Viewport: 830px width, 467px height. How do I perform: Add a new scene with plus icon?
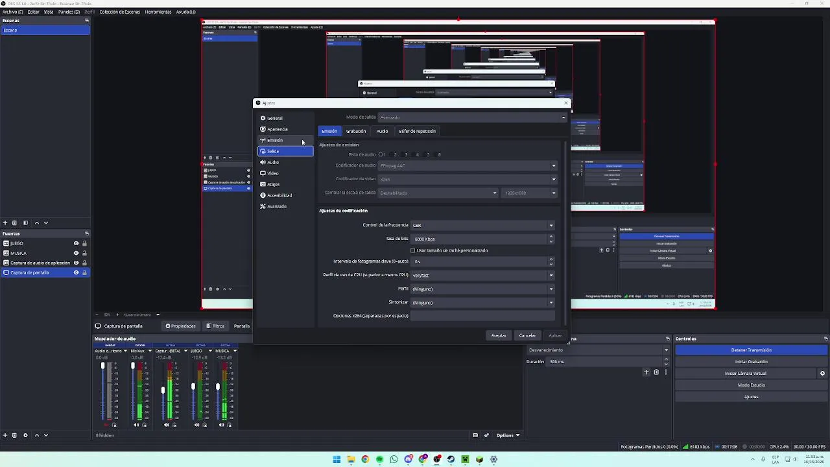click(5, 222)
